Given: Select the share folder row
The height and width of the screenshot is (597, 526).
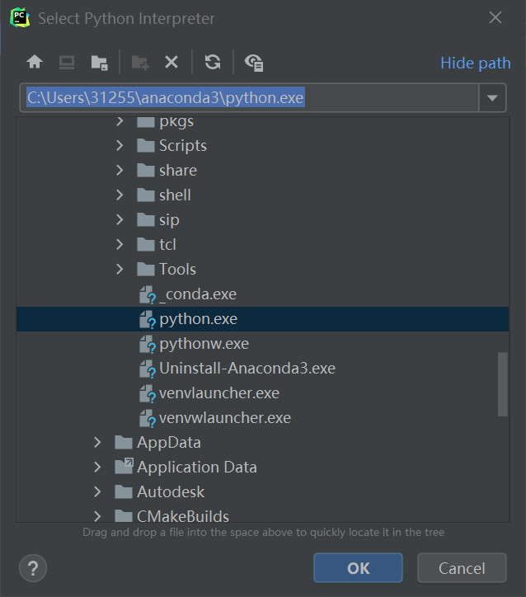Looking at the screenshot, I should click(x=263, y=170).
